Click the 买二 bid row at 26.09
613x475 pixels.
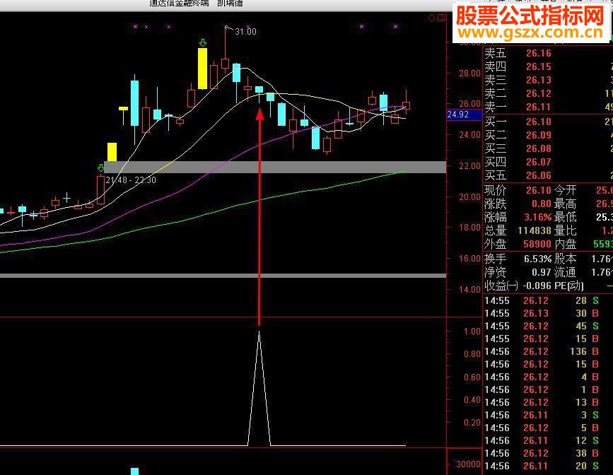coord(548,135)
